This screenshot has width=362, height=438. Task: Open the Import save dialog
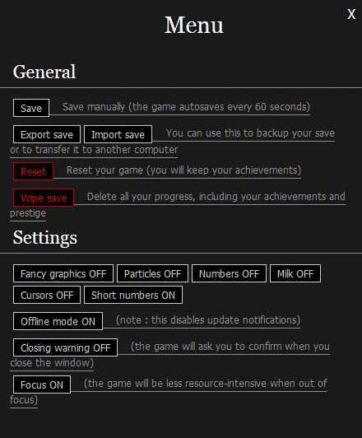click(x=118, y=134)
